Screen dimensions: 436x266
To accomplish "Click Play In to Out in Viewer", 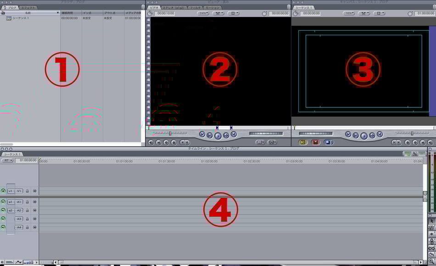I will 210,135.
